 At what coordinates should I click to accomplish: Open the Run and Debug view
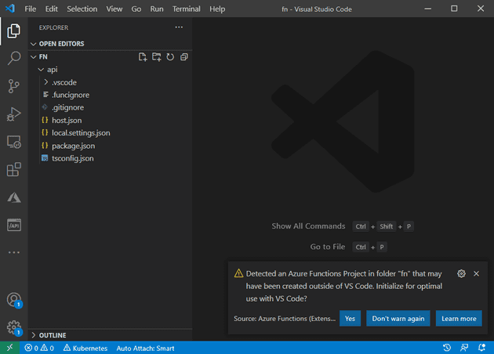(x=13, y=114)
